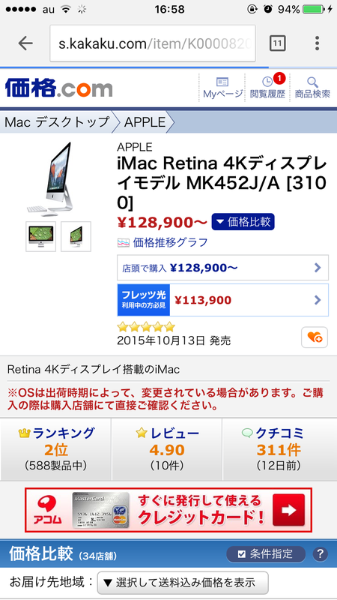Expand the 価格比較 dropdown button
This screenshot has height=600, width=337.
(x=243, y=222)
